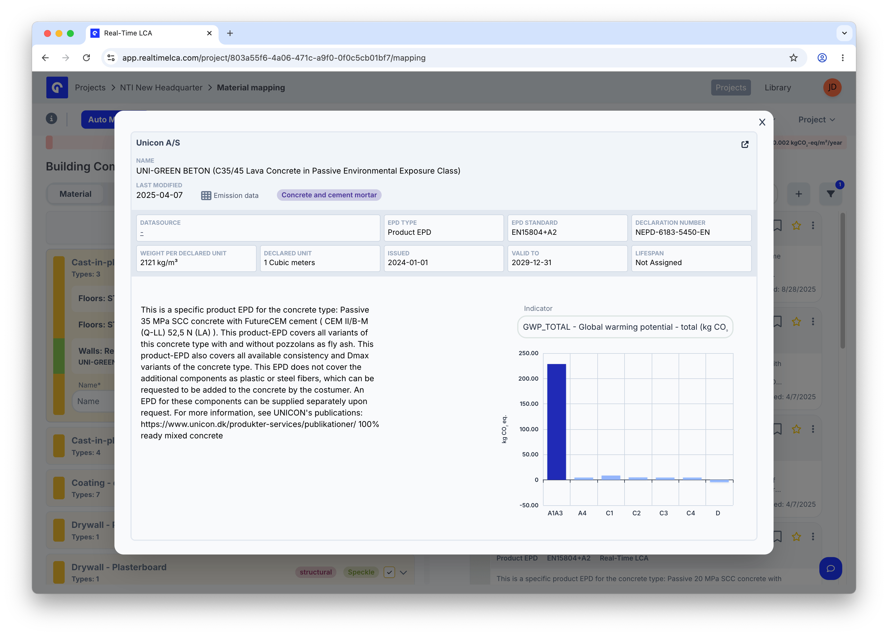Open more options for second EPD card

[813, 322]
